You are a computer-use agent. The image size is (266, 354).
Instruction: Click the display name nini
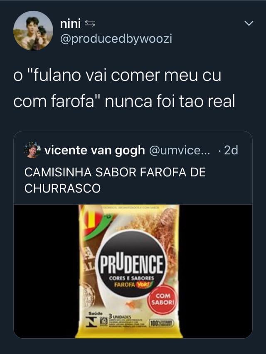point(70,24)
